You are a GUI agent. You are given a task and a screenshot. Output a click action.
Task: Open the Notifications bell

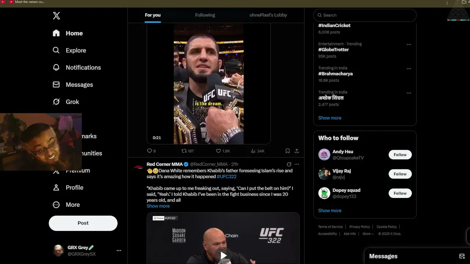[56, 67]
